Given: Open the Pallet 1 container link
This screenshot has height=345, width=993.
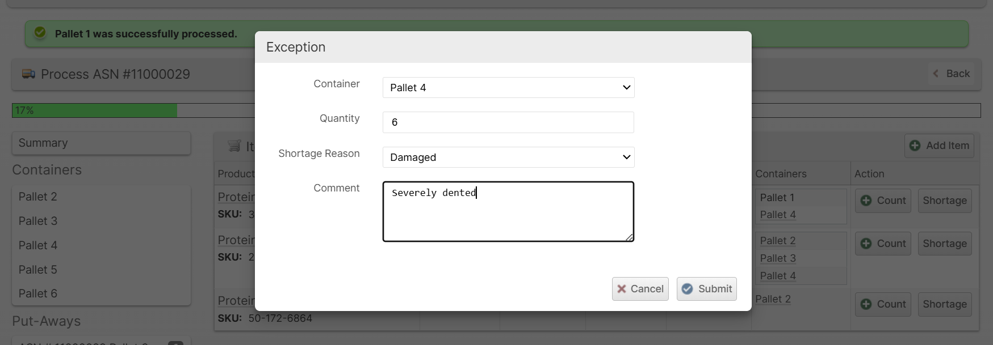Looking at the screenshot, I should point(777,198).
